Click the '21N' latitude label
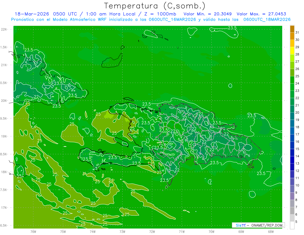This screenshot has height=235, width=304. [x=4, y=65]
